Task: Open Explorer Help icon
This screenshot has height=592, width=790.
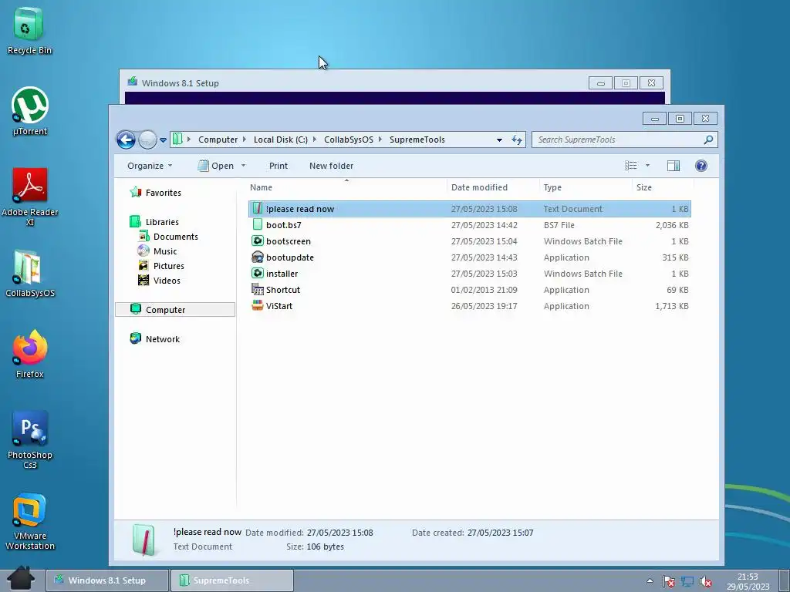Action: point(701,166)
